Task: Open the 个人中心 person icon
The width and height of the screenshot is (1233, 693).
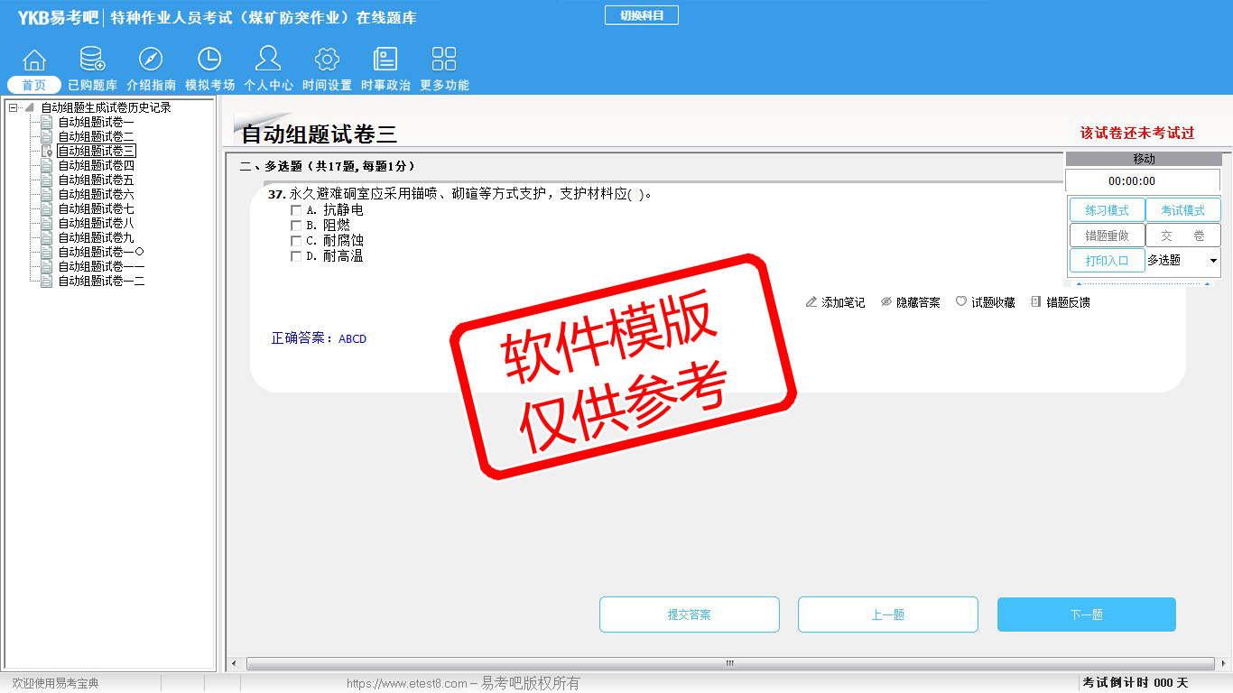Action: point(268,60)
